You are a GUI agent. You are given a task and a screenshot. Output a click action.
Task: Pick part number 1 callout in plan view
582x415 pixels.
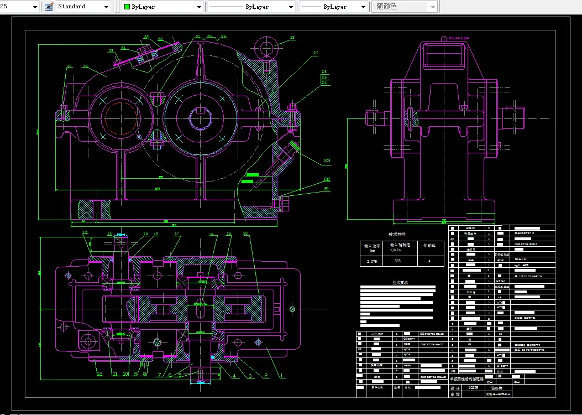[281, 376]
